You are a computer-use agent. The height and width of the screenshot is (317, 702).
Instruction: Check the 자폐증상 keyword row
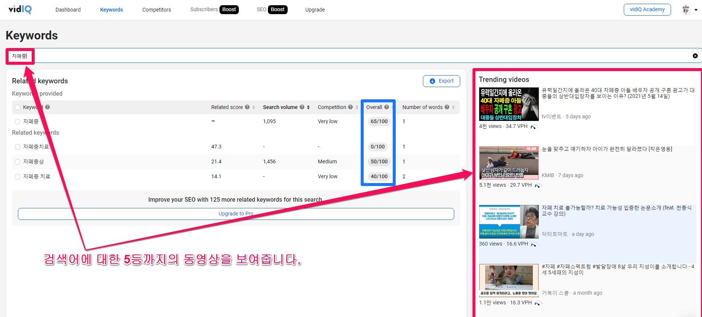click(x=18, y=162)
